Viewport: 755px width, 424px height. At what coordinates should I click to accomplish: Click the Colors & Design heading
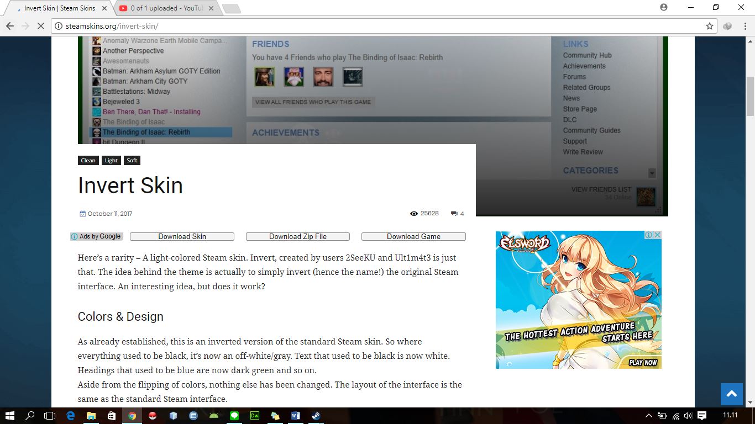click(x=120, y=316)
